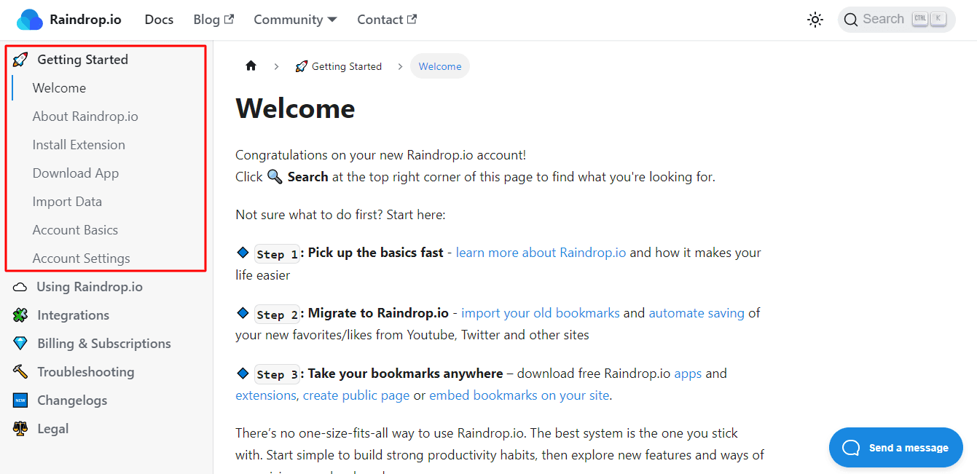This screenshot has height=474, width=977.
Task: Follow the 'learn more about Raindrop.io' link
Action: click(541, 253)
